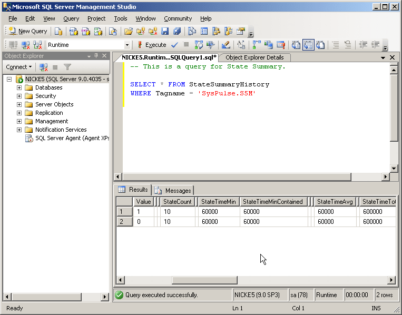Open the active files list arrow

tap(383, 57)
